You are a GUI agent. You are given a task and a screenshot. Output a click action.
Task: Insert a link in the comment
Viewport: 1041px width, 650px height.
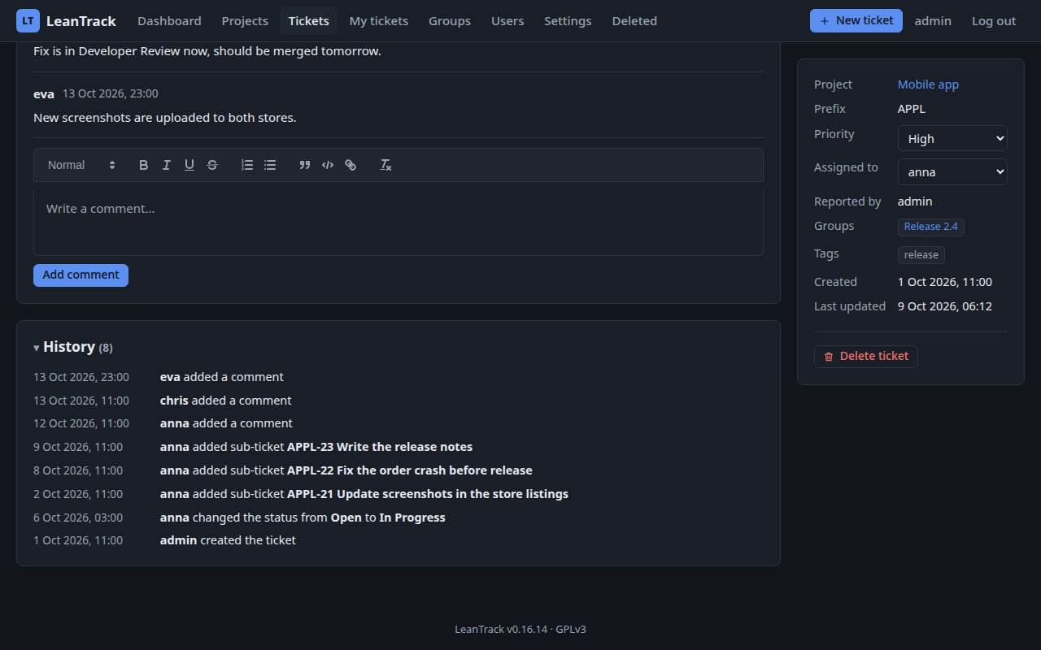tap(351, 165)
